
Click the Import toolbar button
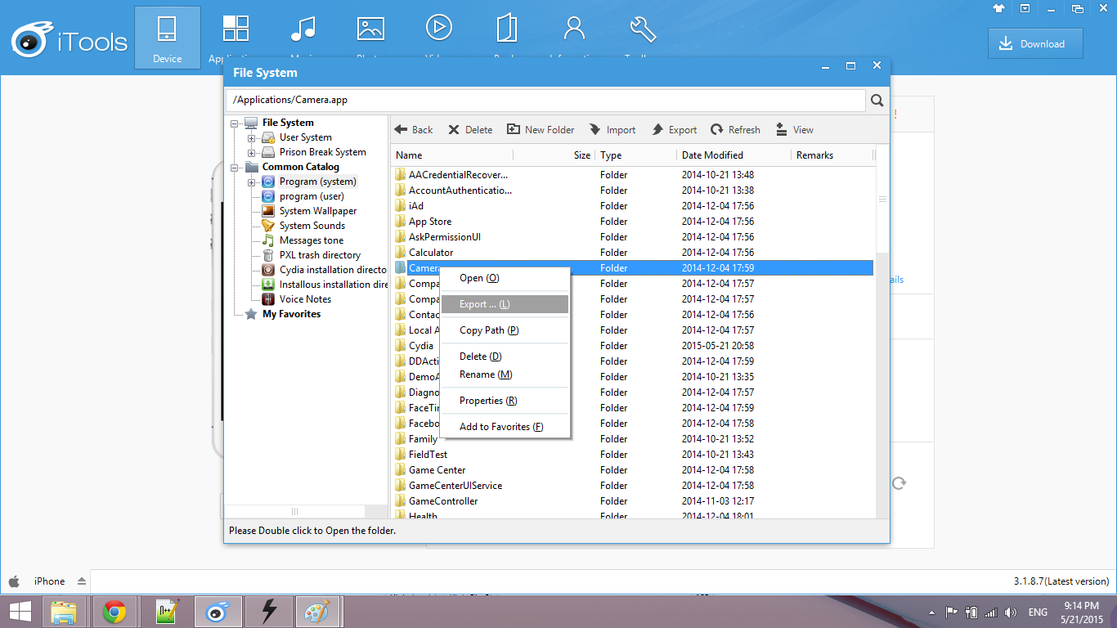click(612, 129)
